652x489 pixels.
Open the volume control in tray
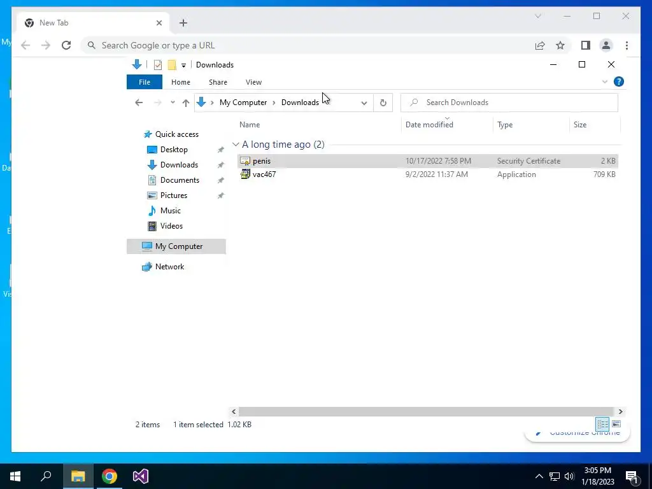point(569,476)
